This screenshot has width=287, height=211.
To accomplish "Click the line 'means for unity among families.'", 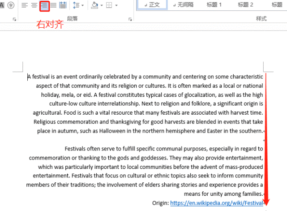I will (223, 194).
